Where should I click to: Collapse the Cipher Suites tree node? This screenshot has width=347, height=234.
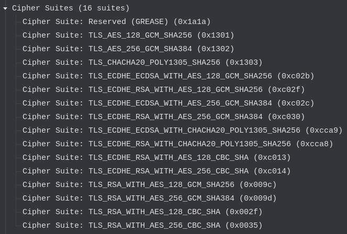[5, 8]
